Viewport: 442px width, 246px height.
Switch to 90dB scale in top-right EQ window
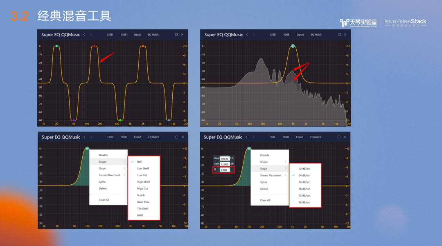coord(286,35)
